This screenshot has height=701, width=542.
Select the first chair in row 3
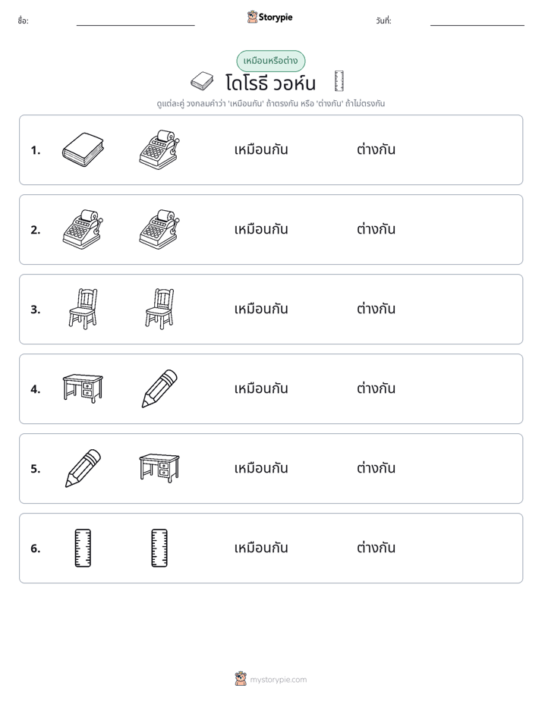click(84, 309)
